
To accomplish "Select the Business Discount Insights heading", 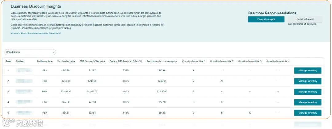I will pos(36,6).
